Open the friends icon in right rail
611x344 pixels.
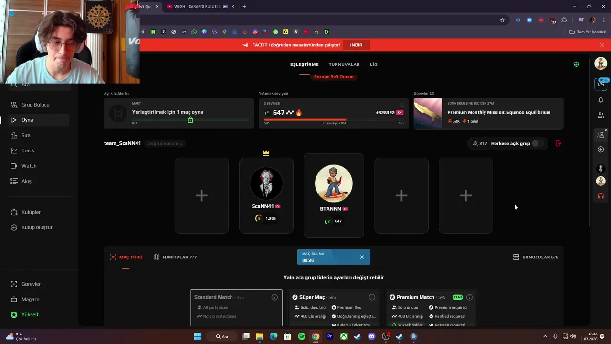click(x=601, y=115)
